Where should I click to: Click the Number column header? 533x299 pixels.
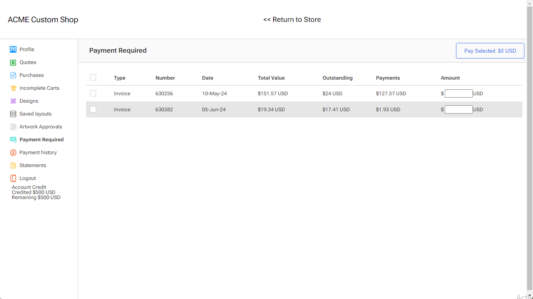tap(165, 78)
